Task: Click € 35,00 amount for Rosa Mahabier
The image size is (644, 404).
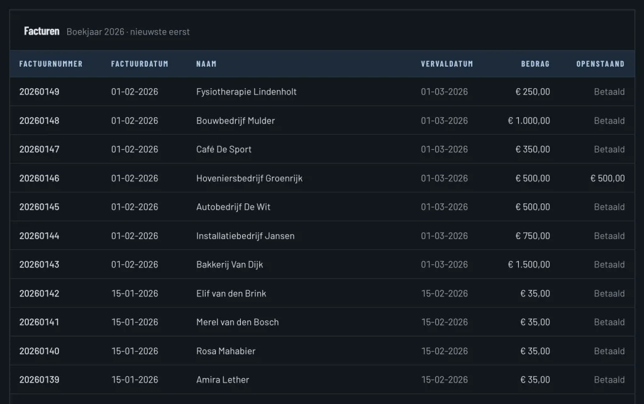Action: (x=535, y=351)
